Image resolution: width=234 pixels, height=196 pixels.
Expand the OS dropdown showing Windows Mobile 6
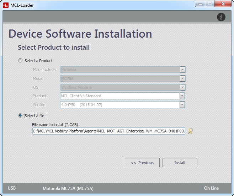[182, 87]
